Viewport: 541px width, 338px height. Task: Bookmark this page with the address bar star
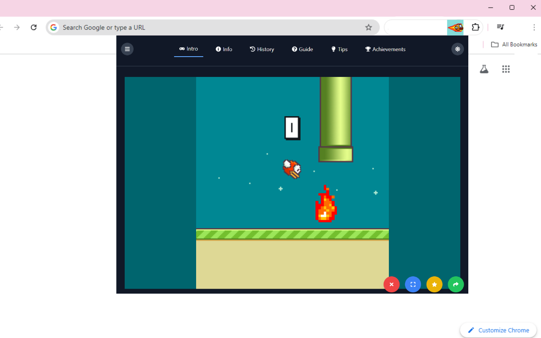[368, 27]
